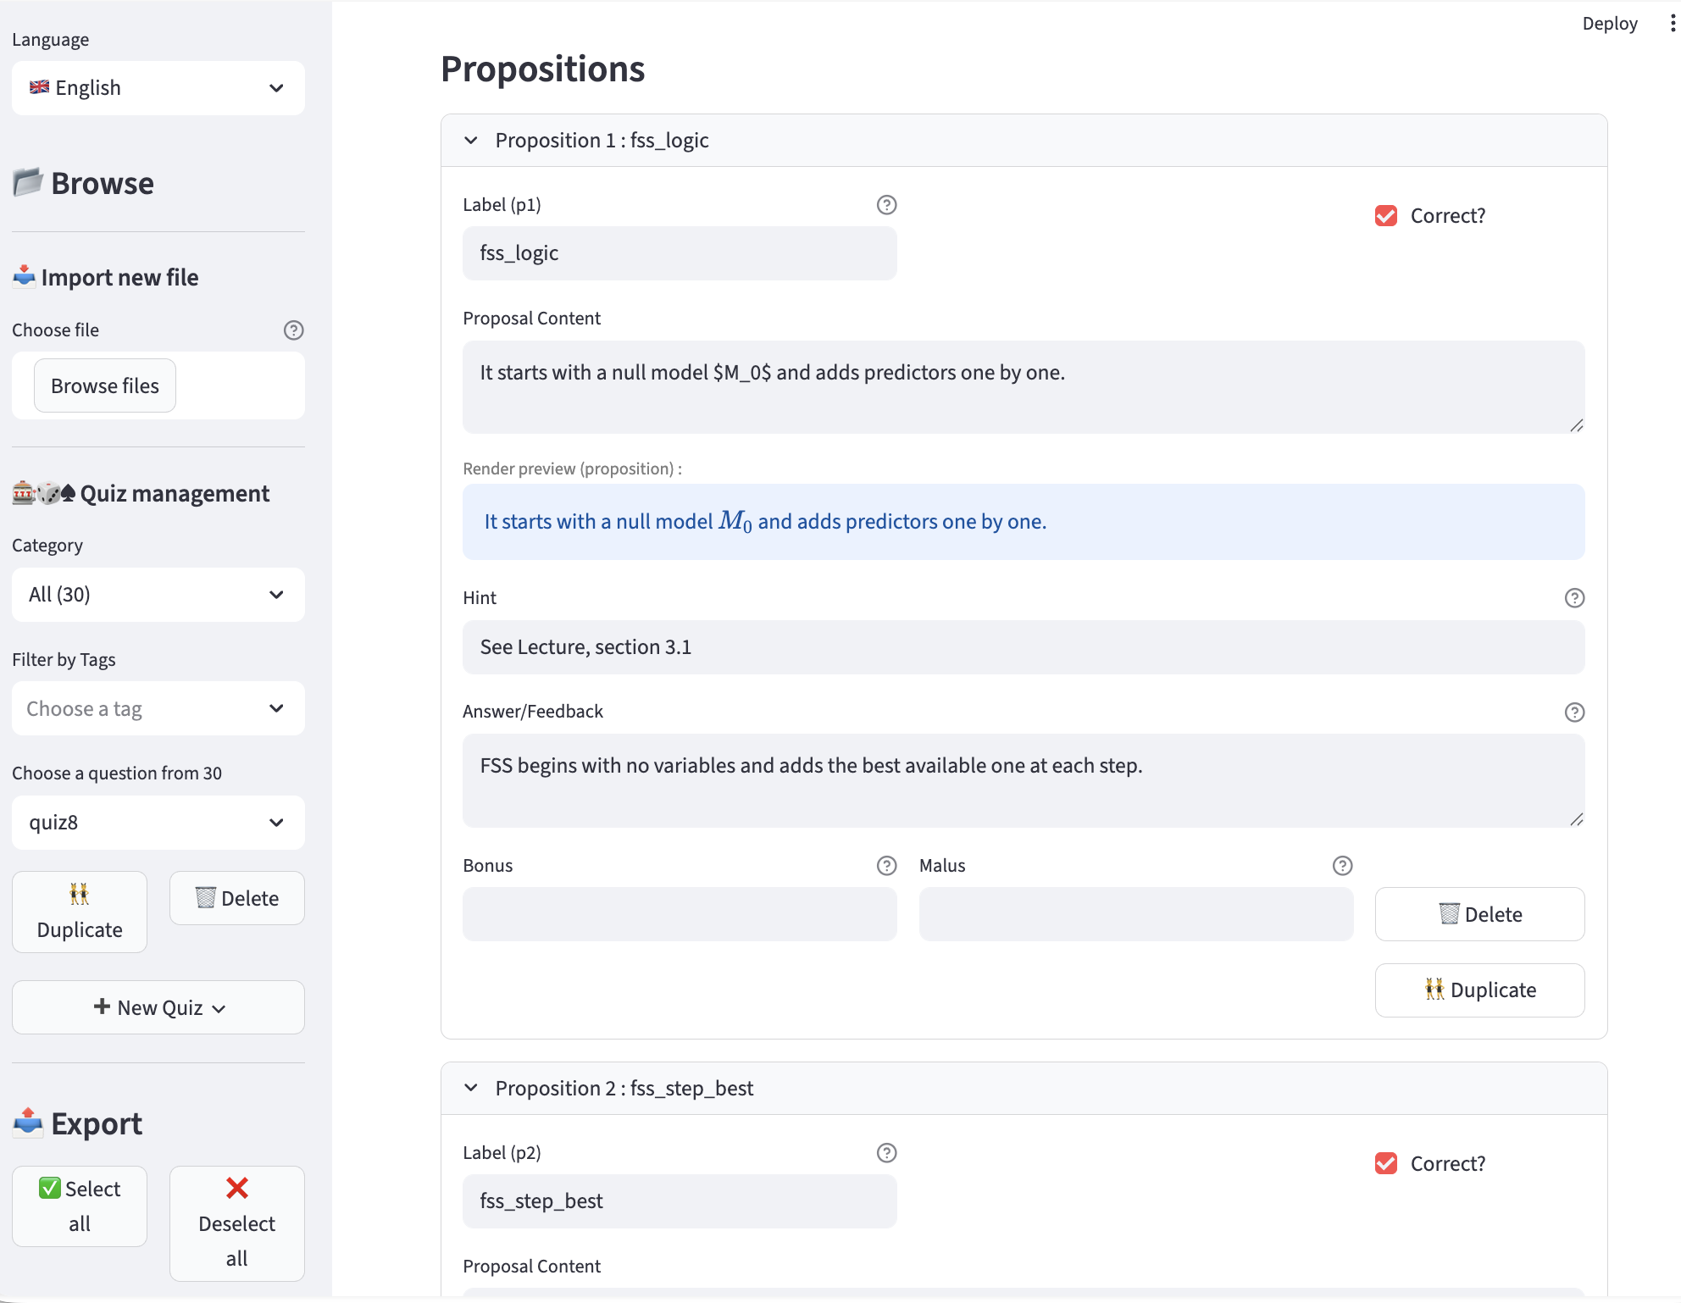The height and width of the screenshot is (1303, 1681).
Task: Uncheck Correct? for Proposition 2
Action: [1386, 1164]
